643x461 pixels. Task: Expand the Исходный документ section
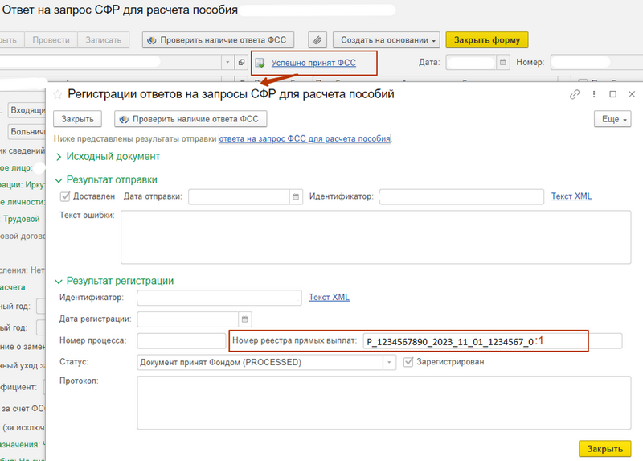click(x=59, y=157)
